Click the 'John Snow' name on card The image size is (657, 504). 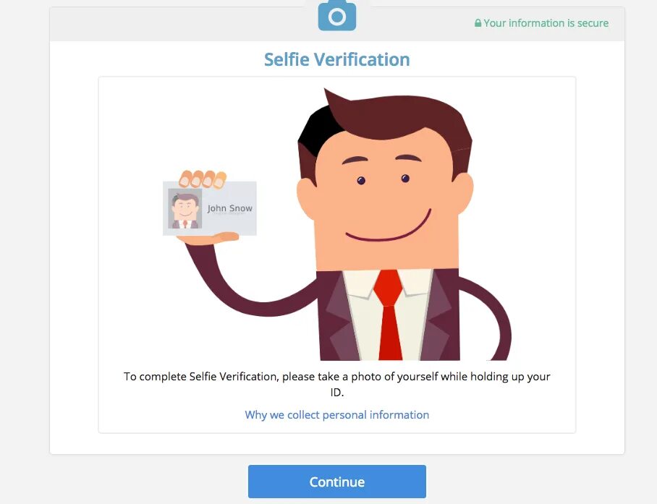pos(229,208)
